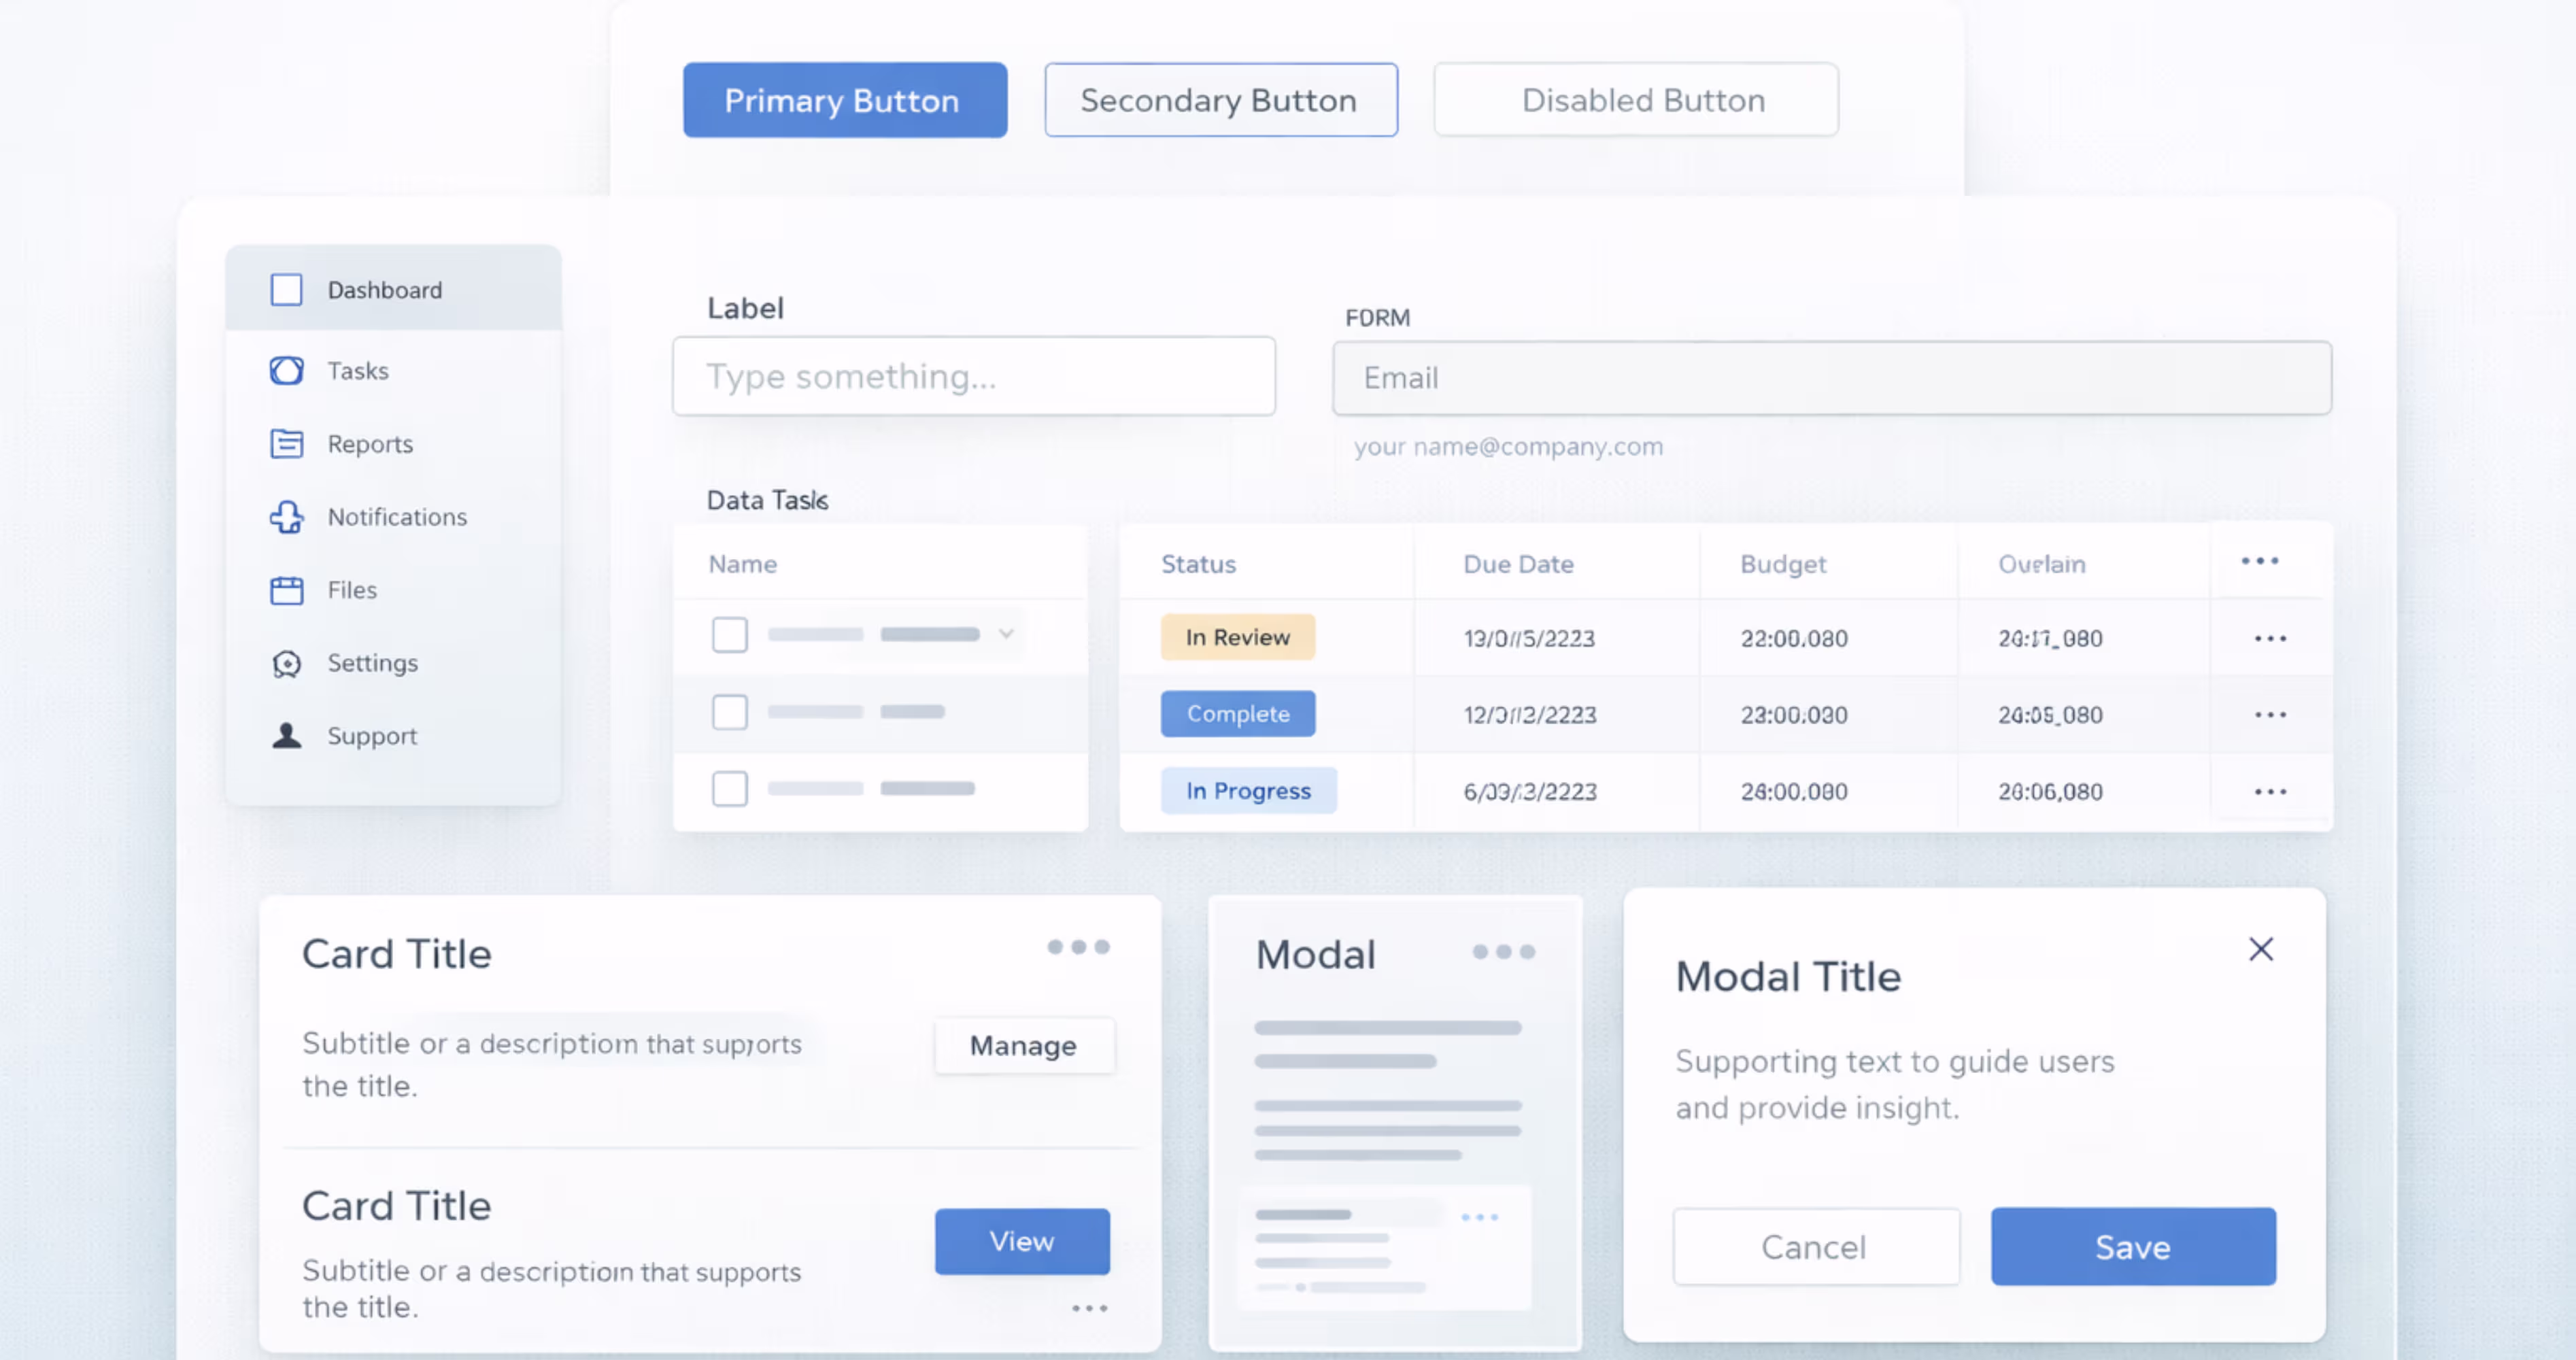Open Support using the person icon
Image resolution: width=2576 pixels, height=1360 pixels.
(x=286, y=736)
